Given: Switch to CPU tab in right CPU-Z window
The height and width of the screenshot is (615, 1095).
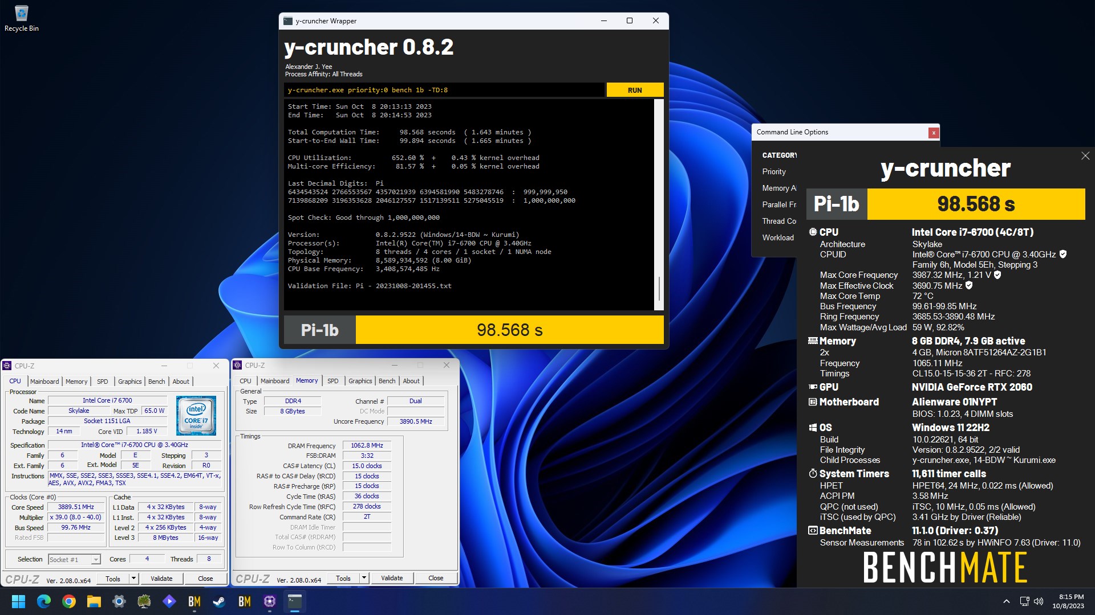Looking at the screenshot, I should [x=246, y=381].
